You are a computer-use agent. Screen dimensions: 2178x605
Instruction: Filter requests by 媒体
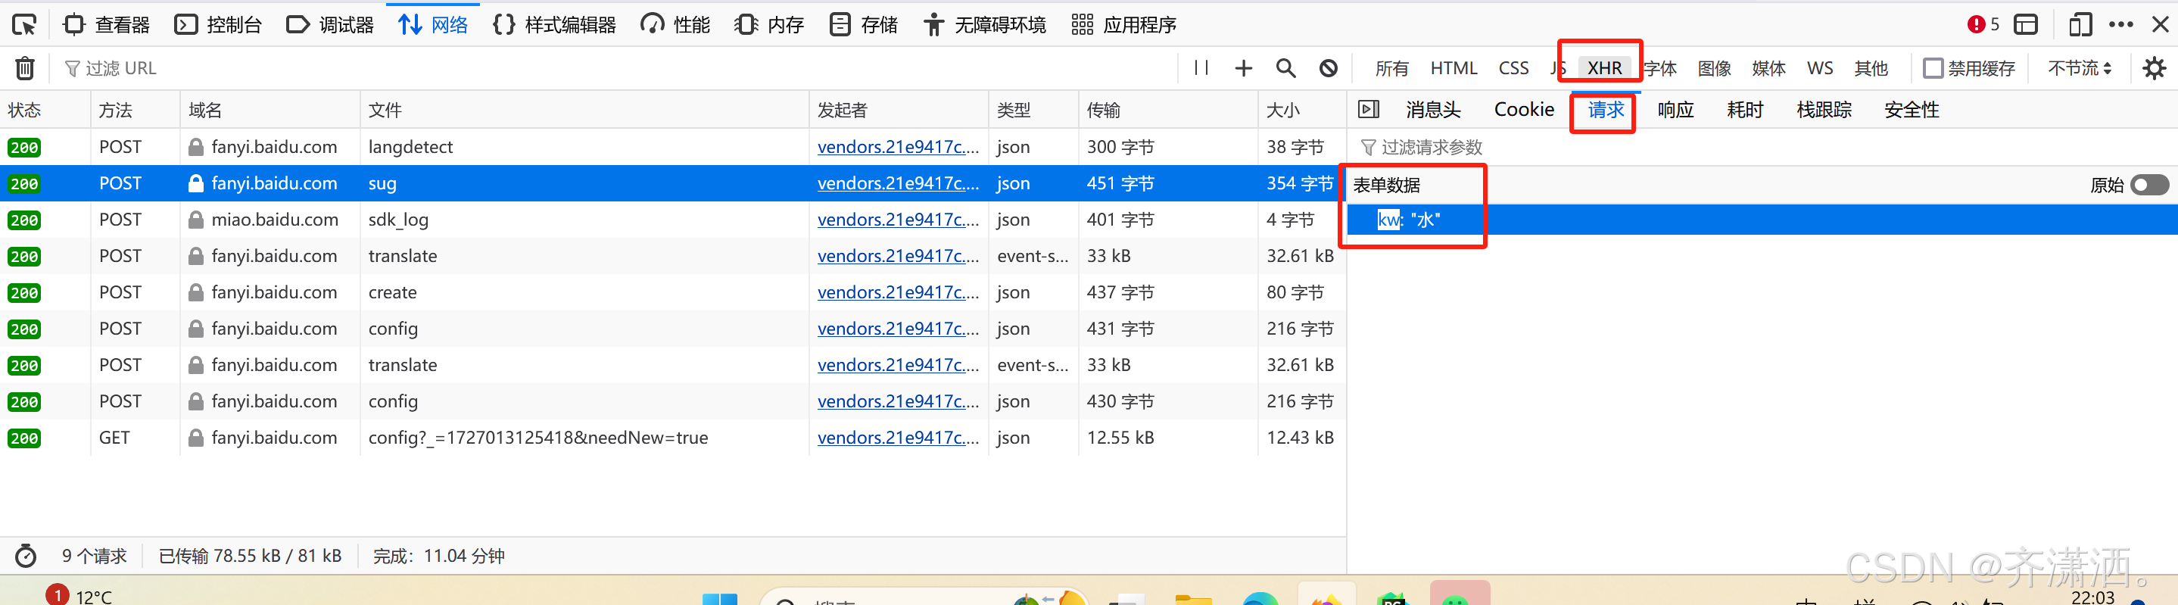tap(1768, 69)
